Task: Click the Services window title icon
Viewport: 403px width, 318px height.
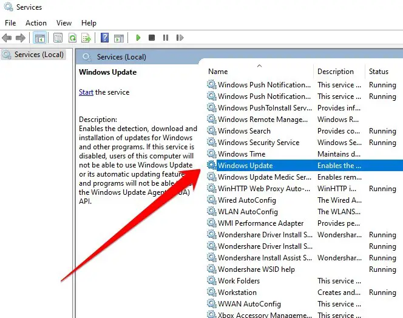Action: (x=8, y=7)
